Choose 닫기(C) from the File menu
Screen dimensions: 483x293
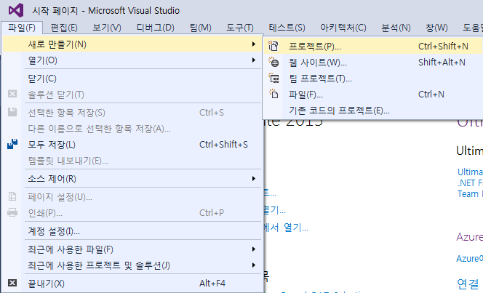(x=132, y=79)
